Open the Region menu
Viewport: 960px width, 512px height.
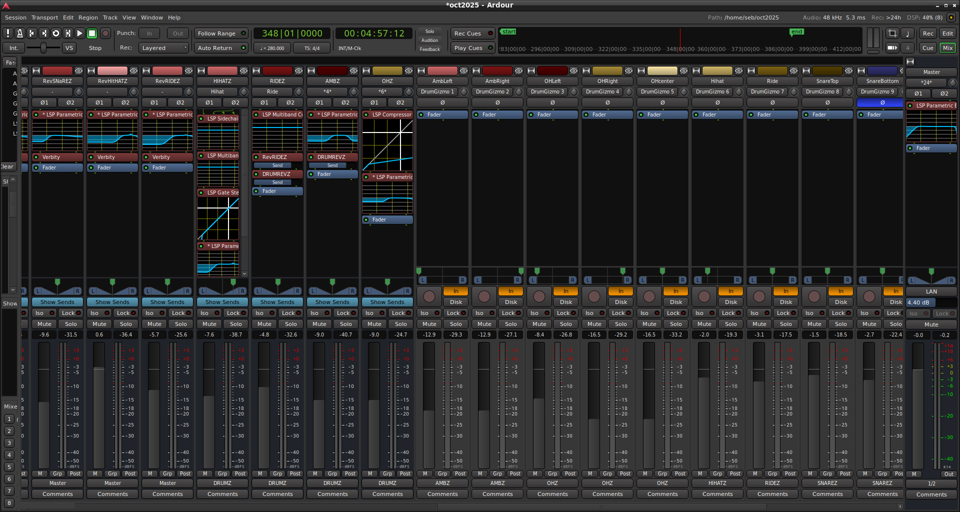[88, 17]
